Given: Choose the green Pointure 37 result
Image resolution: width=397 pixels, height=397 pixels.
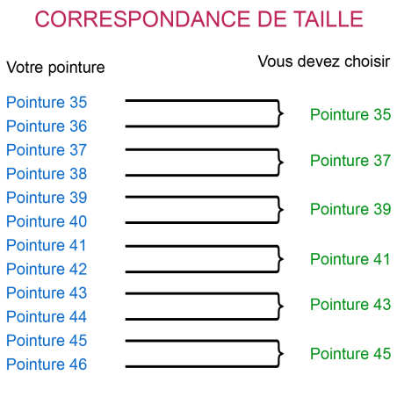Looking at the screenshot, I should pos(350,161).
